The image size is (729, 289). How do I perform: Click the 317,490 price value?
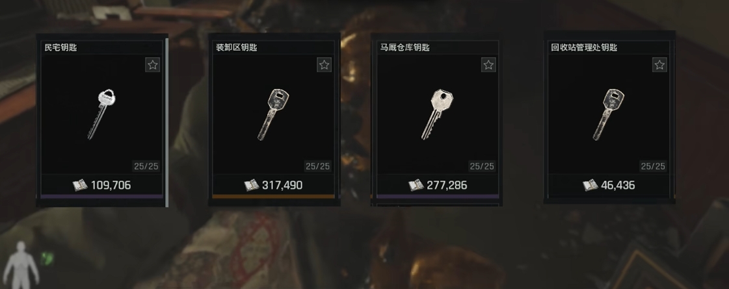point(282,185)
